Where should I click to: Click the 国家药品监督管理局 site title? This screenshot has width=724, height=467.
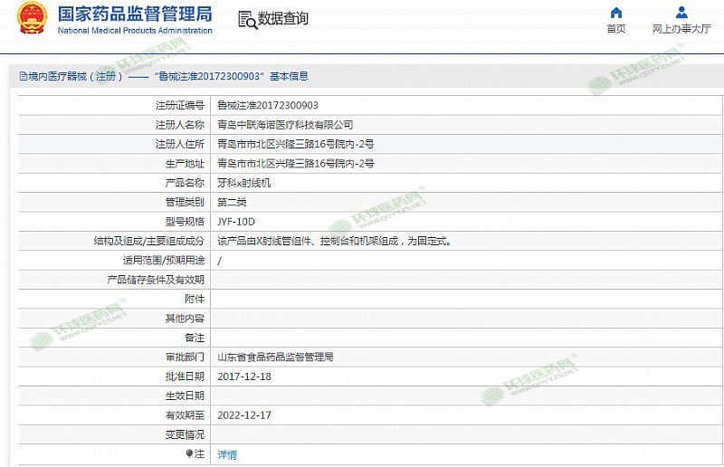[135, 14]
